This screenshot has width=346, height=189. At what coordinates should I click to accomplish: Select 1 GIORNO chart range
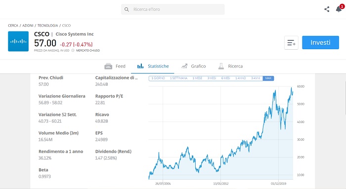coord(158,78)
